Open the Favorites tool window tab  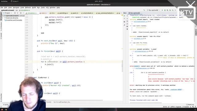(x=1, y=98)
